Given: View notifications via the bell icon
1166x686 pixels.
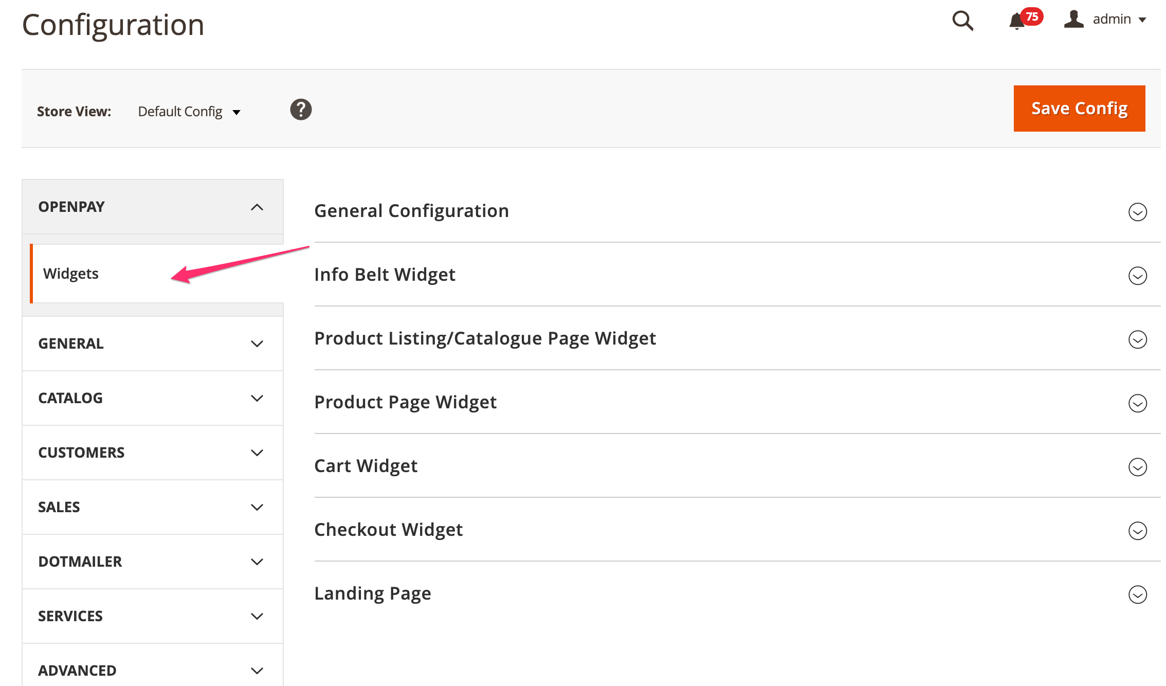Looking at the screenshot, I should click(x=1016, y=22).
